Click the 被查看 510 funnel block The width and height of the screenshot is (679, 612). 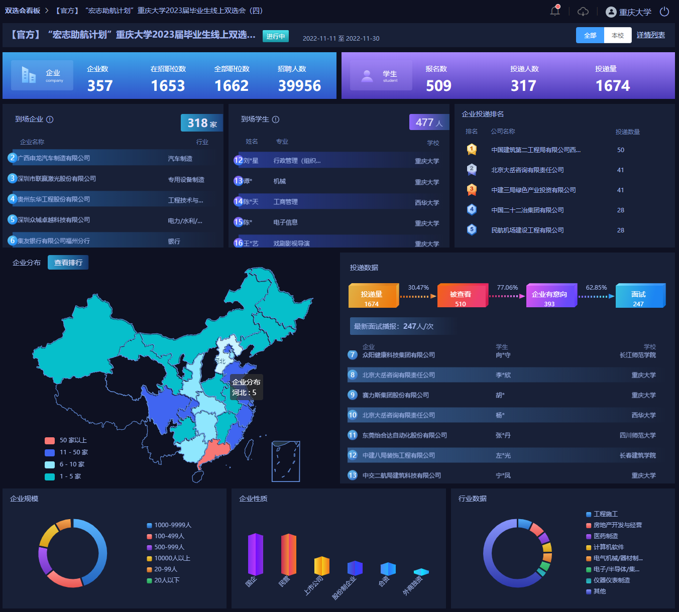(x=463, y=296)
